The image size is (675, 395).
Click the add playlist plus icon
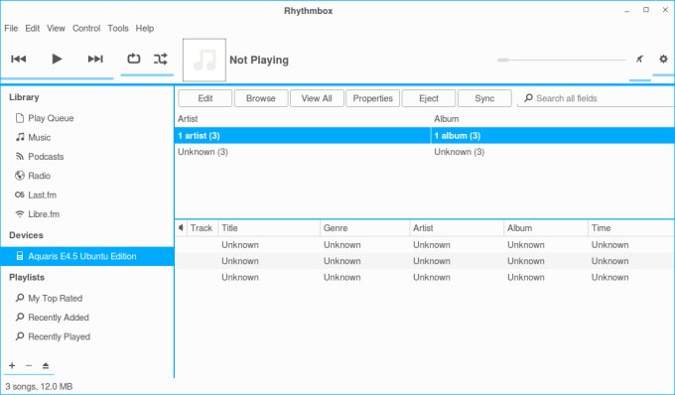12,366
